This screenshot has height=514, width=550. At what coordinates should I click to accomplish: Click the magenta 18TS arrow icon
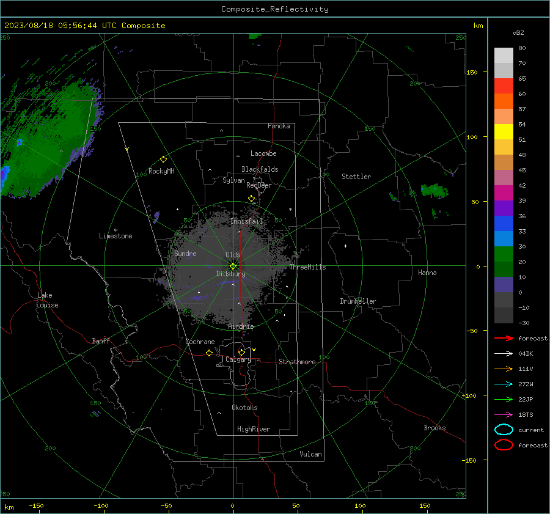click(x=504, y=415)
